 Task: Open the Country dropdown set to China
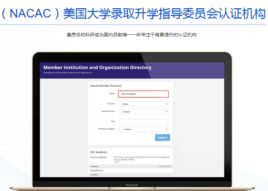pos(143,104)
